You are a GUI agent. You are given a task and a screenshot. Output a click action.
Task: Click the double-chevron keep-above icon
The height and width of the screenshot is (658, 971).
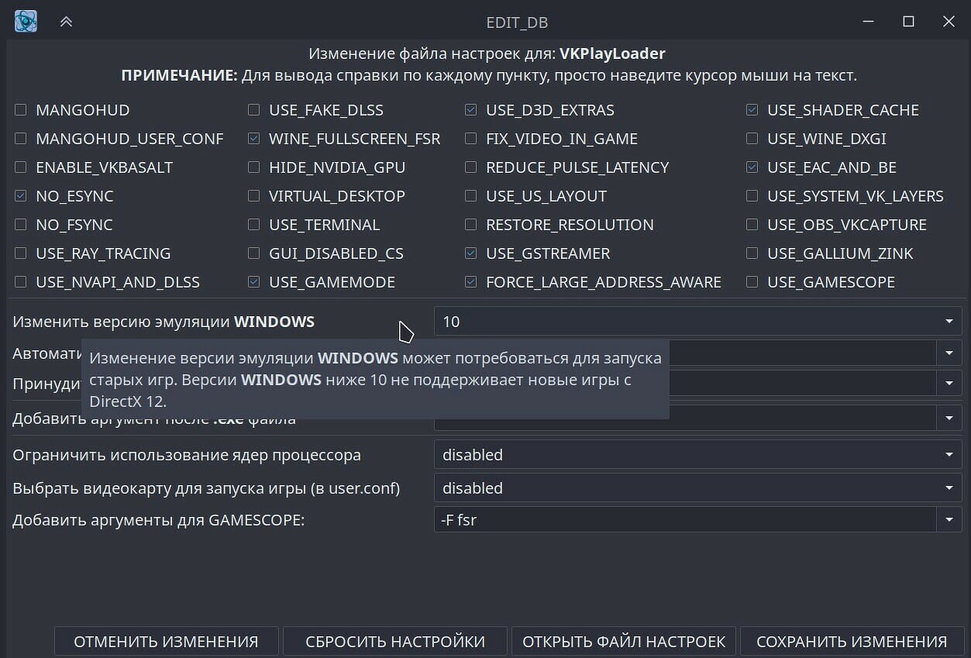(67, 22)
